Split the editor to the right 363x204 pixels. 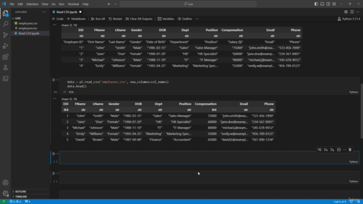point(352,12)
